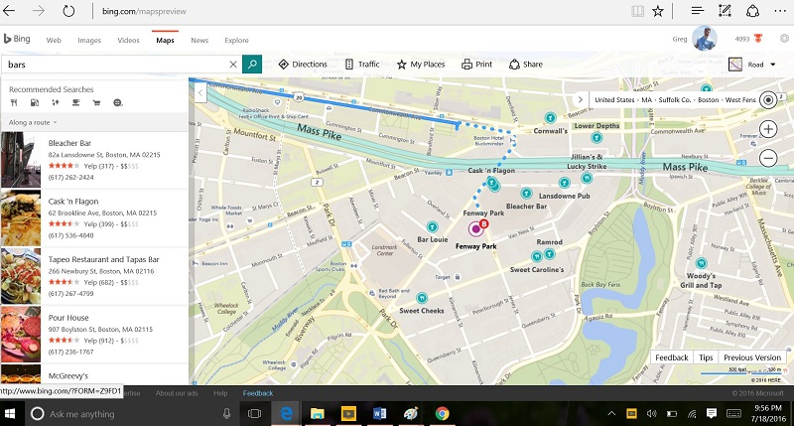Add page to favorites with star icon

pyautogui.click(x=658, y=11)
